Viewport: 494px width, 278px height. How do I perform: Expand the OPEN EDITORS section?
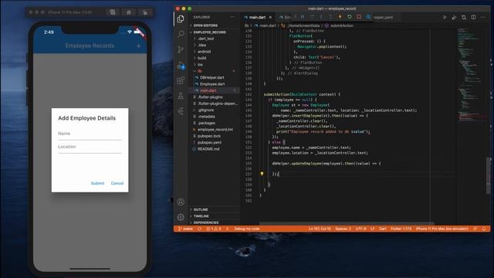[205, 25]
